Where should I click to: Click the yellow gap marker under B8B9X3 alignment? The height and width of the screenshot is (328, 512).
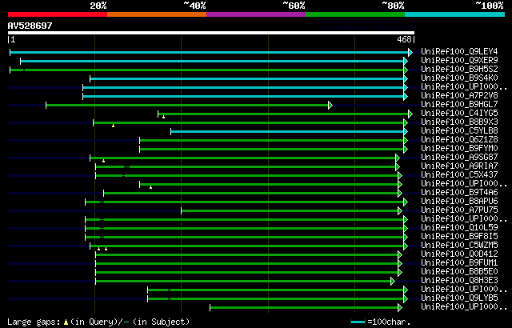click(114, 126)
